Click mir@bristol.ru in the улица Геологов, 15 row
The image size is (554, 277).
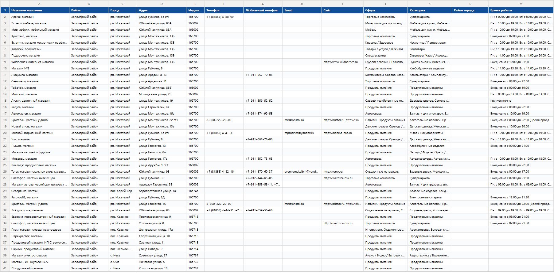(294, 204)
